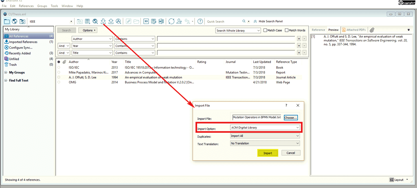Image resolution: width=417 pixels, height=188 pixels.
Task: Toggle read status dot for Mike Papadakis row
Action: point(59,72)
